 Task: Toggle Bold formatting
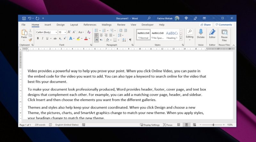[x=38, y=38]
